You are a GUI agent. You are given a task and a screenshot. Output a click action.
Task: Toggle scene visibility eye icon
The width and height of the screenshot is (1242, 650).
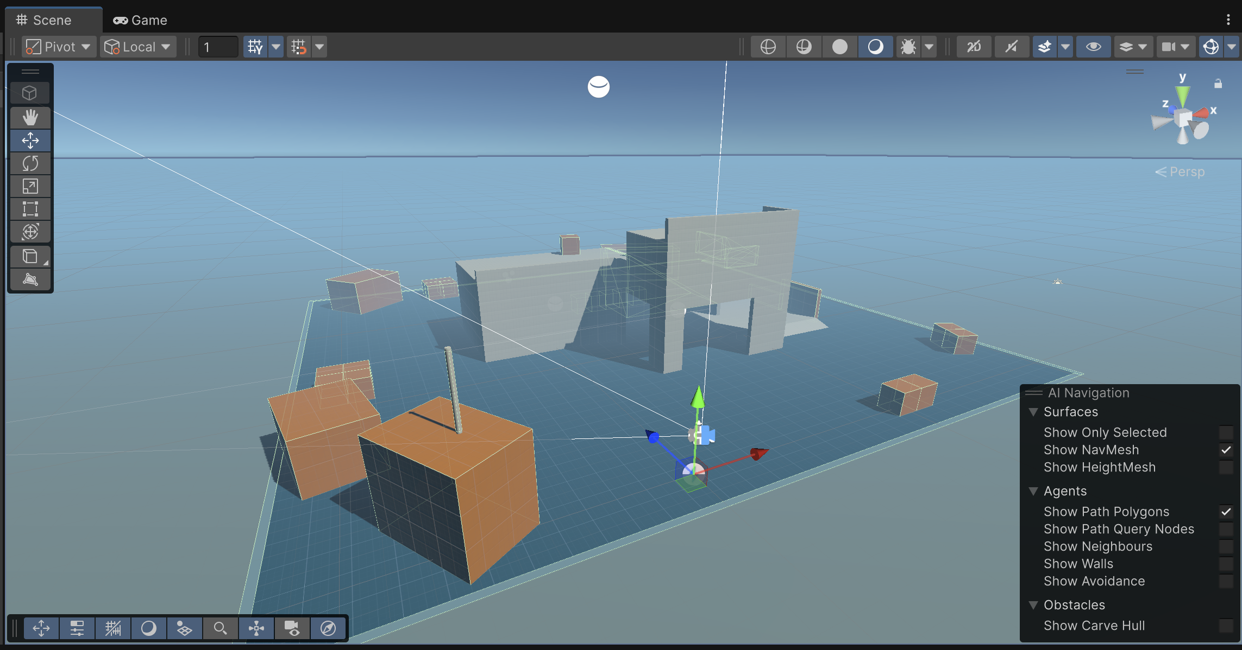click(1093, 47)
